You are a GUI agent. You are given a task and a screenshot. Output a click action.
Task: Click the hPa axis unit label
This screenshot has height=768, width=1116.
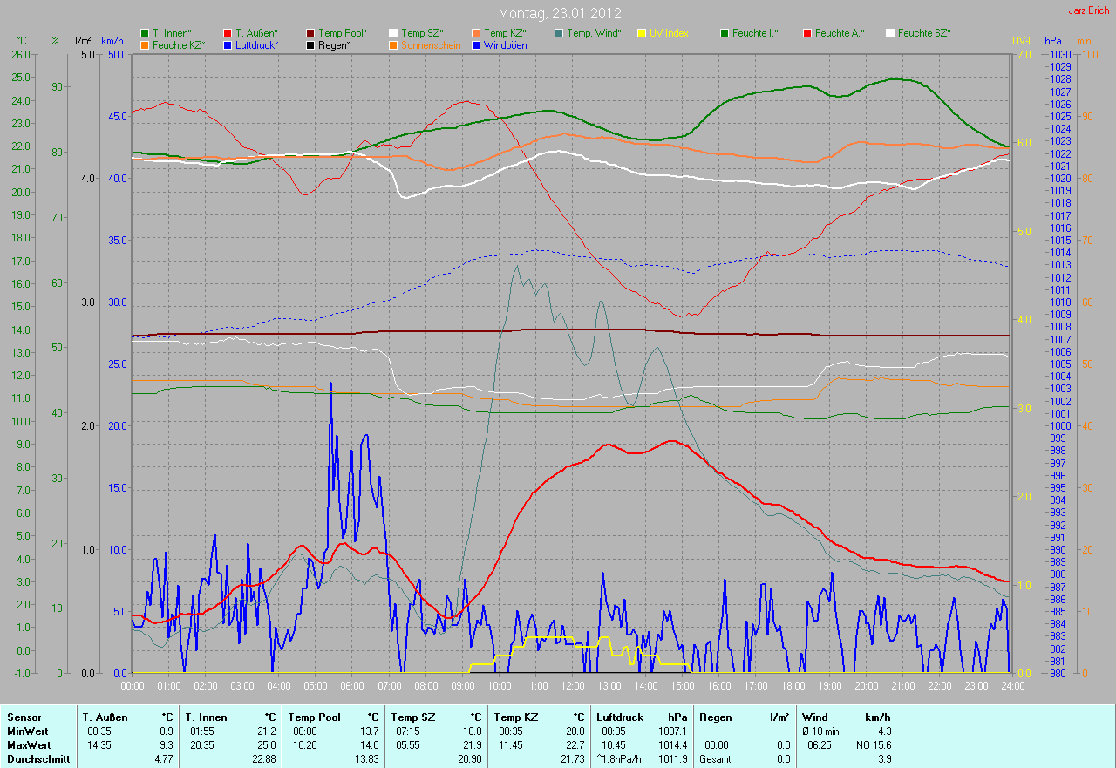pos(1054,41)
